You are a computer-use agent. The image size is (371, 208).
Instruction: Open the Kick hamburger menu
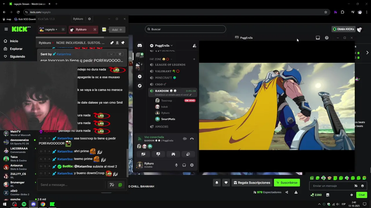(6, 29)
